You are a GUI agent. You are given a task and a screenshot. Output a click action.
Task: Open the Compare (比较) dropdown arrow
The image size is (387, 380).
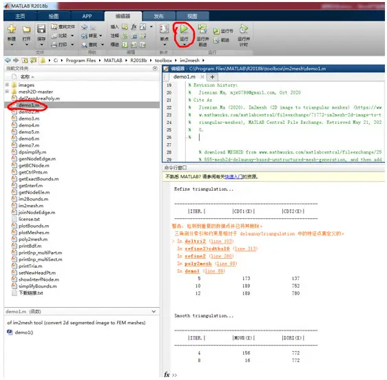[72, 36]
